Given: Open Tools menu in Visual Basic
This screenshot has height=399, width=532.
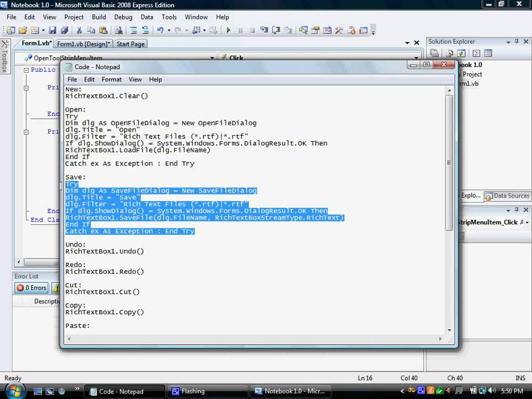Looking at the screenshot, I should click(169, 17).
